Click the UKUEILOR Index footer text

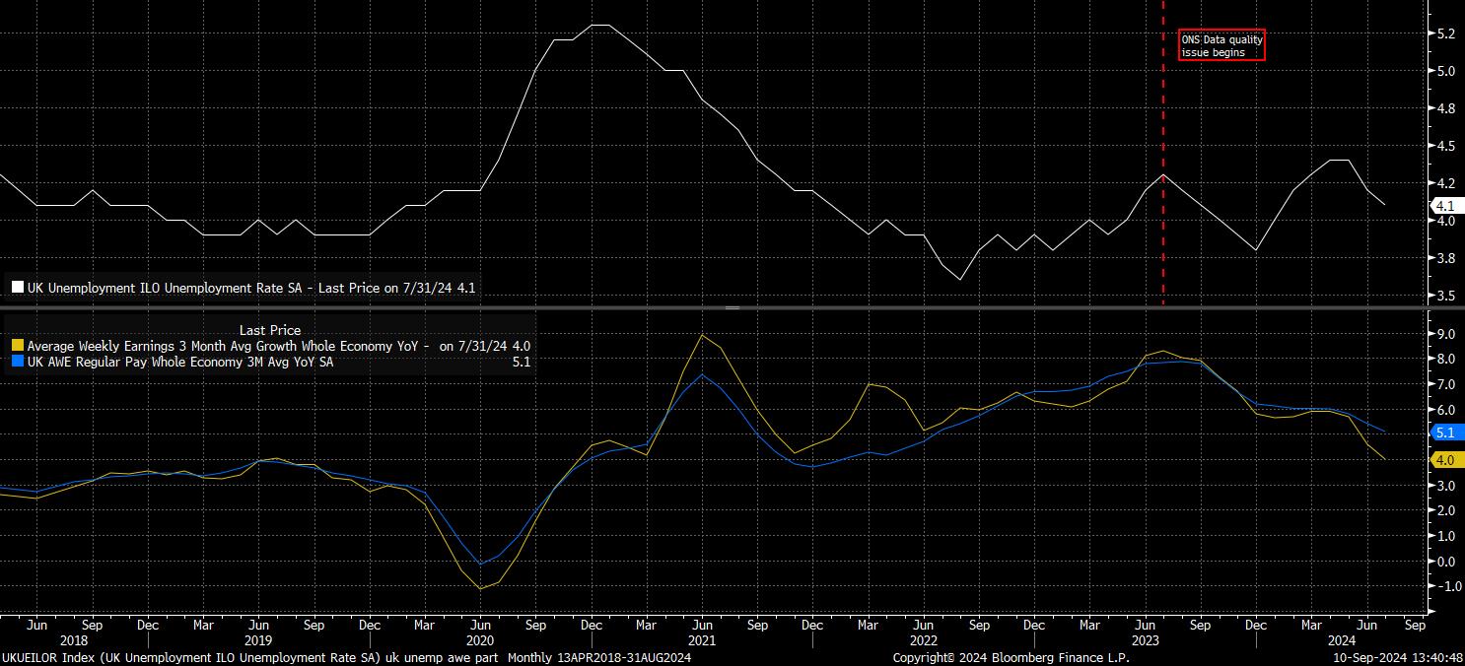point(345,657)
